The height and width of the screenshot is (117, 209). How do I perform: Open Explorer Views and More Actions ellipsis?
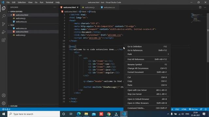click(55, 7)
